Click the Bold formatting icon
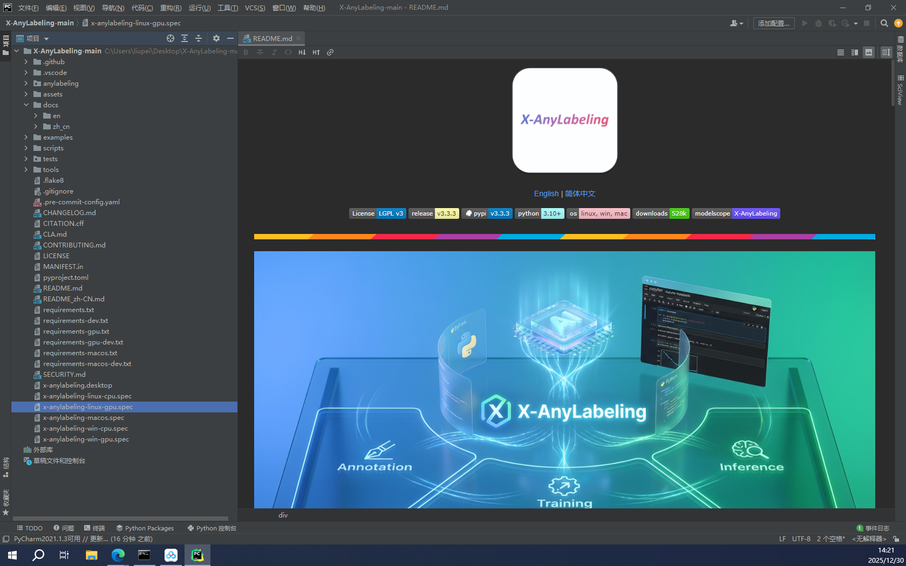This screenshot has width=906, height=566. [246, 52]
